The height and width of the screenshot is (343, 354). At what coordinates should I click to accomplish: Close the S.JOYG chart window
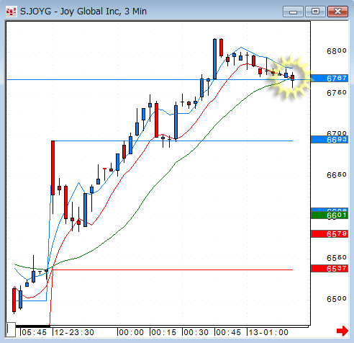[x=337, y=12]
